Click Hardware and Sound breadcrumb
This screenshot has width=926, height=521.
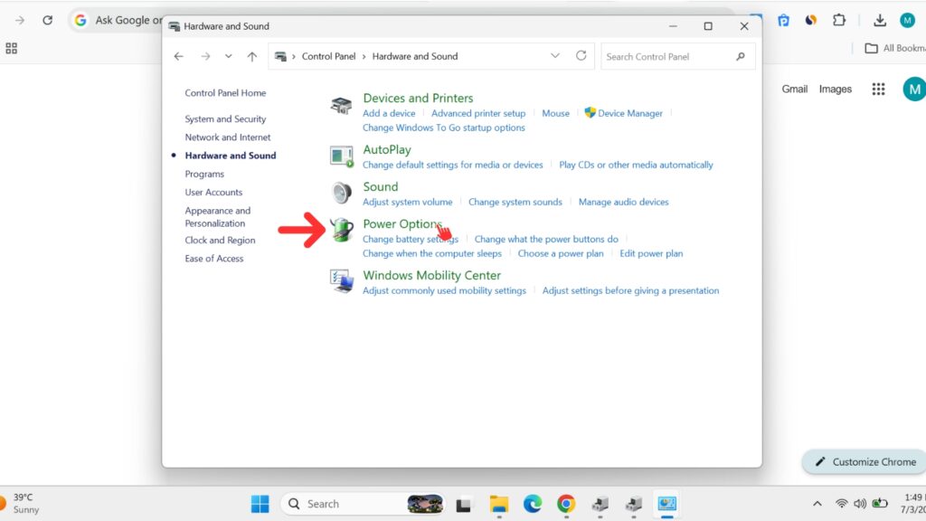[x=414, y=56]
